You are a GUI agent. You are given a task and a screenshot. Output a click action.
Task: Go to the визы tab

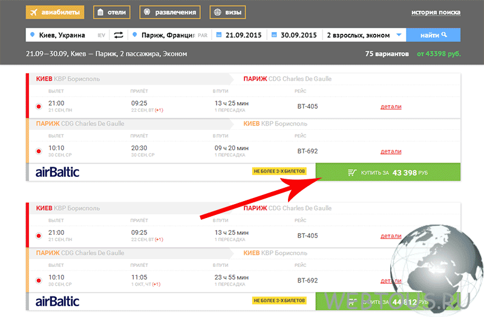pos(228,12)
